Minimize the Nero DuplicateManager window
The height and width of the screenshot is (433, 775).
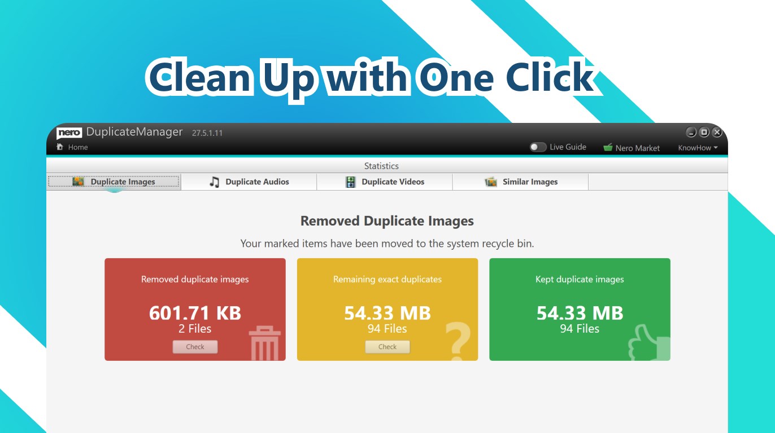pyautogui.click(x=691, y=132)
